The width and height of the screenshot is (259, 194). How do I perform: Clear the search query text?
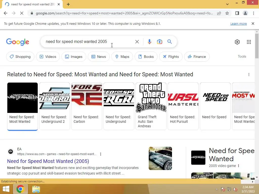point(137,42)
